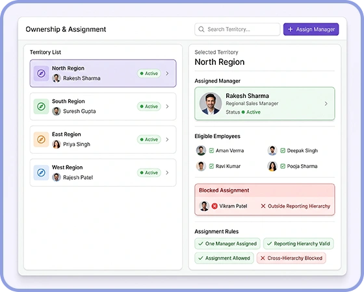Click the Regional Sales Manager subtitle
364x292 pixels.
tap(252, 104)
